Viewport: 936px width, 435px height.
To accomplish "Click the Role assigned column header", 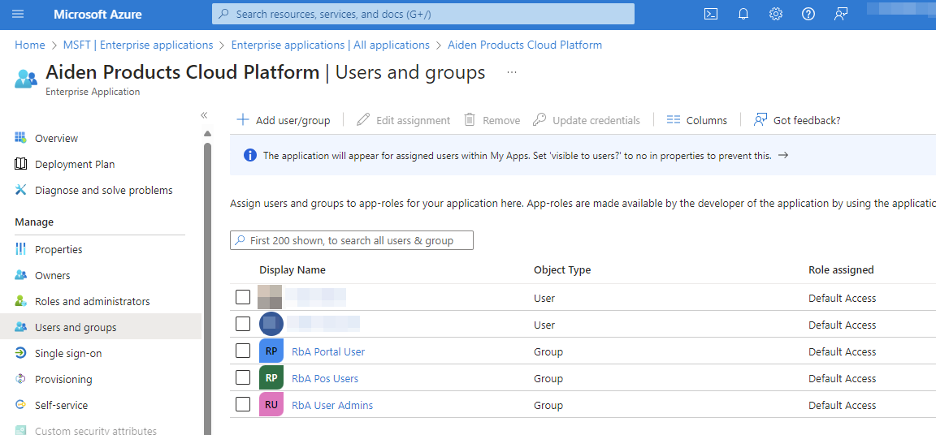I will coord(841,270).
